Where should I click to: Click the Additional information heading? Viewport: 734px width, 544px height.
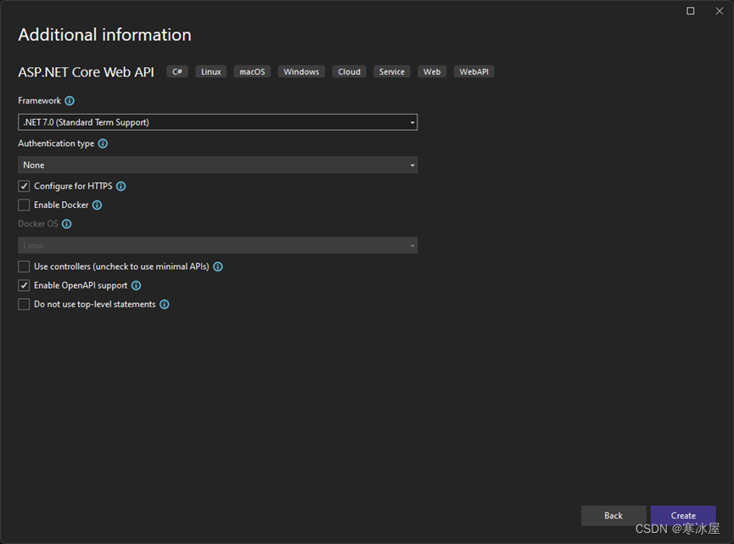(x=105, y=35)
